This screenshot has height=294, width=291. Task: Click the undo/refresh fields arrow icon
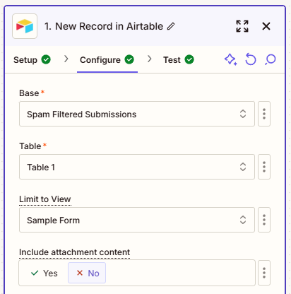pos(251,59)
